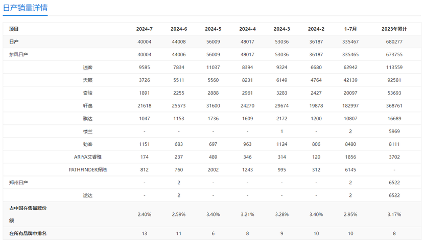Click 逍客 cumulative value 113559

(x=394, y=68)
